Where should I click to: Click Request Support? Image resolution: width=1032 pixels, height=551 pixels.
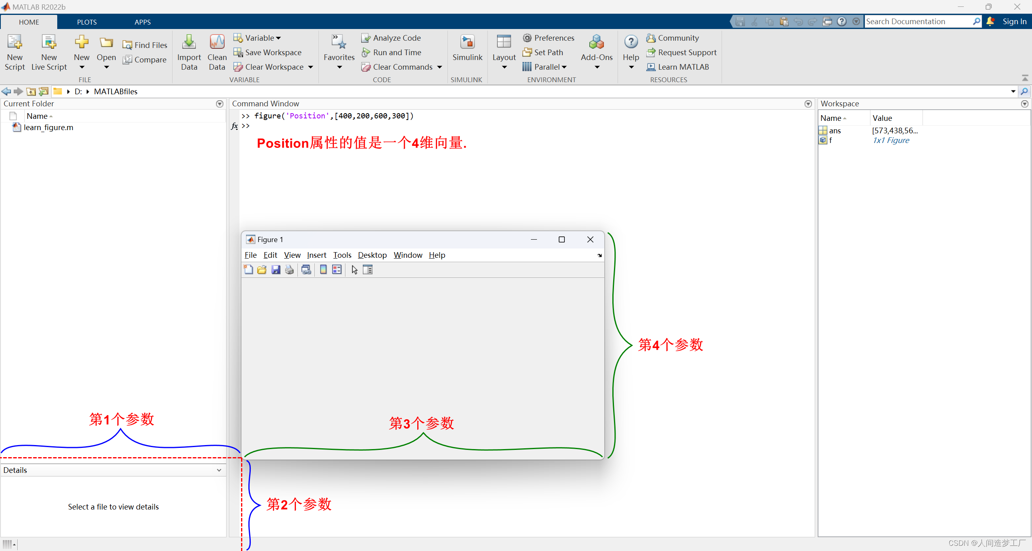[x=682, y=52]
